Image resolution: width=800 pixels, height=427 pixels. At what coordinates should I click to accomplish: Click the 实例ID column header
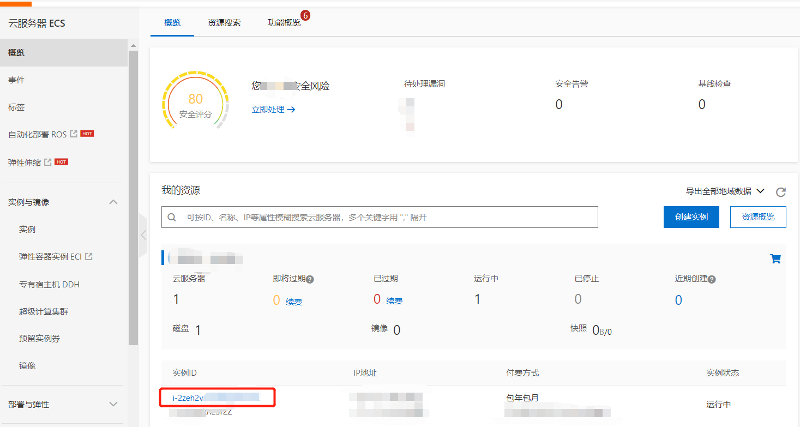click(184, 373)
